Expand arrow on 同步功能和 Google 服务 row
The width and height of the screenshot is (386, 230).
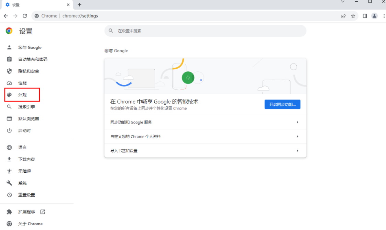(x=297, y=122)
